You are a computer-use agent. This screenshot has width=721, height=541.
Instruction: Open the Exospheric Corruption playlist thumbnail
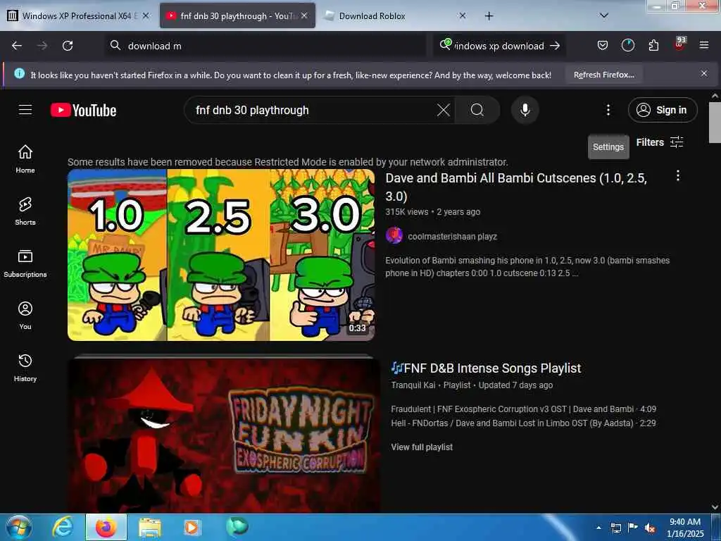tap(224, 435)
